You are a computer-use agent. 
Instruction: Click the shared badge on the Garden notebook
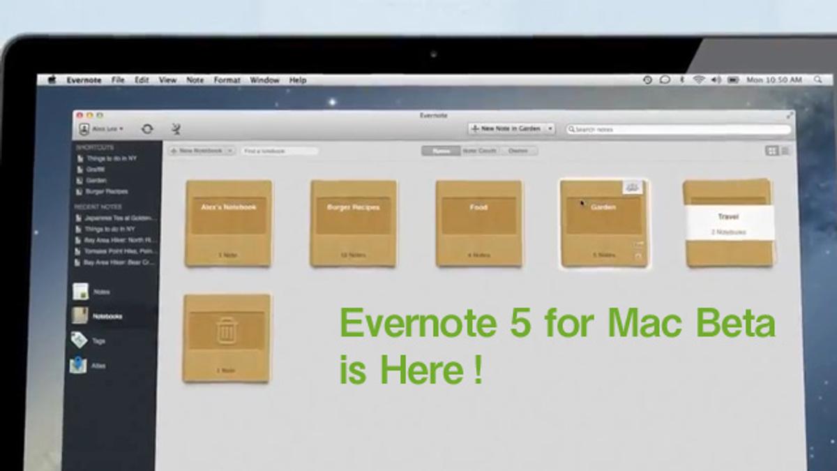tap(633, 187)
